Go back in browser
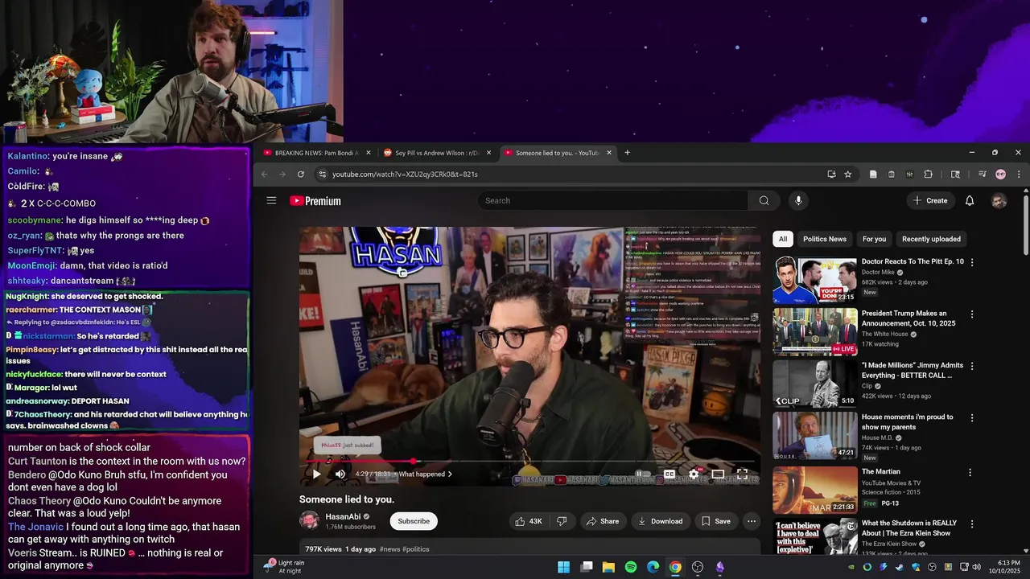Image resolution: width=1030 pixels, height=579 pixels. 264,175
